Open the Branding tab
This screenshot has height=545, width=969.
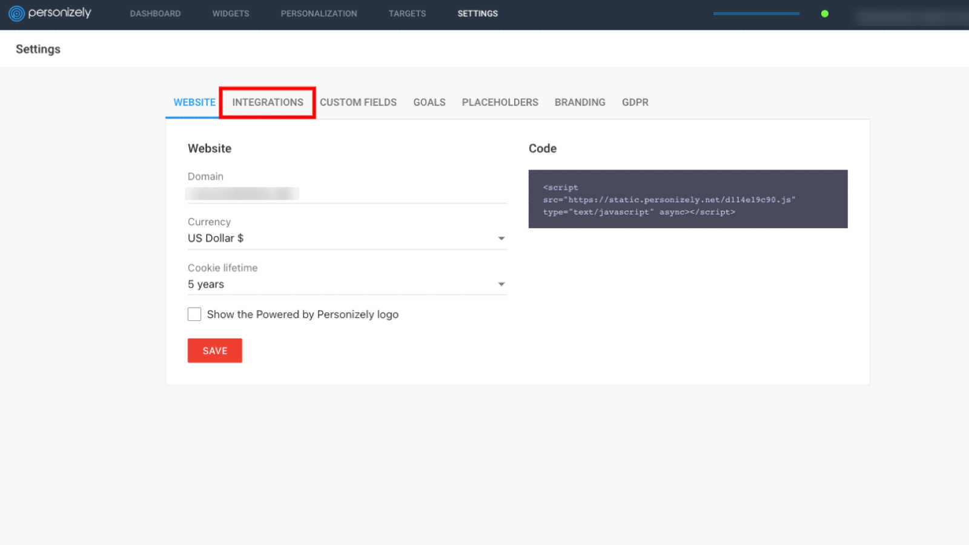580,102
